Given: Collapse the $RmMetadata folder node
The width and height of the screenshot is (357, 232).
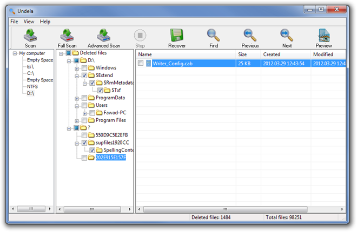Looking at the screenshot, I should click(x=84, y=84).
